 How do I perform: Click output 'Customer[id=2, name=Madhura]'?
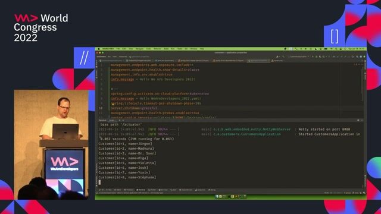(x=126, y=149)
